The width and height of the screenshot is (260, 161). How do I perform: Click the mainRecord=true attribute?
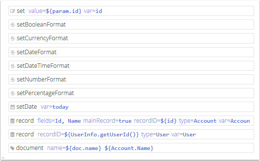point(107,121)
